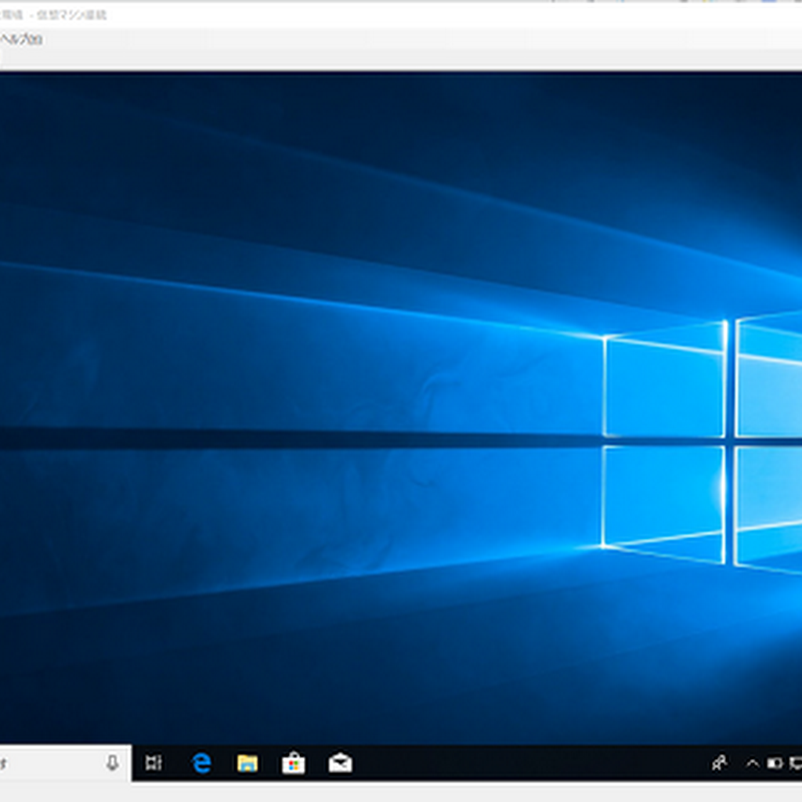Open File Explorer from the taskbar
This screenshot has height=802, width=802.
coord(247,763)
